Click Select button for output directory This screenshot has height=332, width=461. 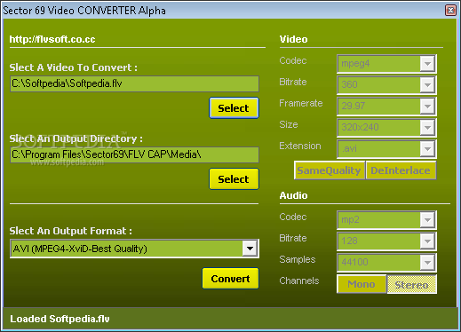[x=234, y=179]
